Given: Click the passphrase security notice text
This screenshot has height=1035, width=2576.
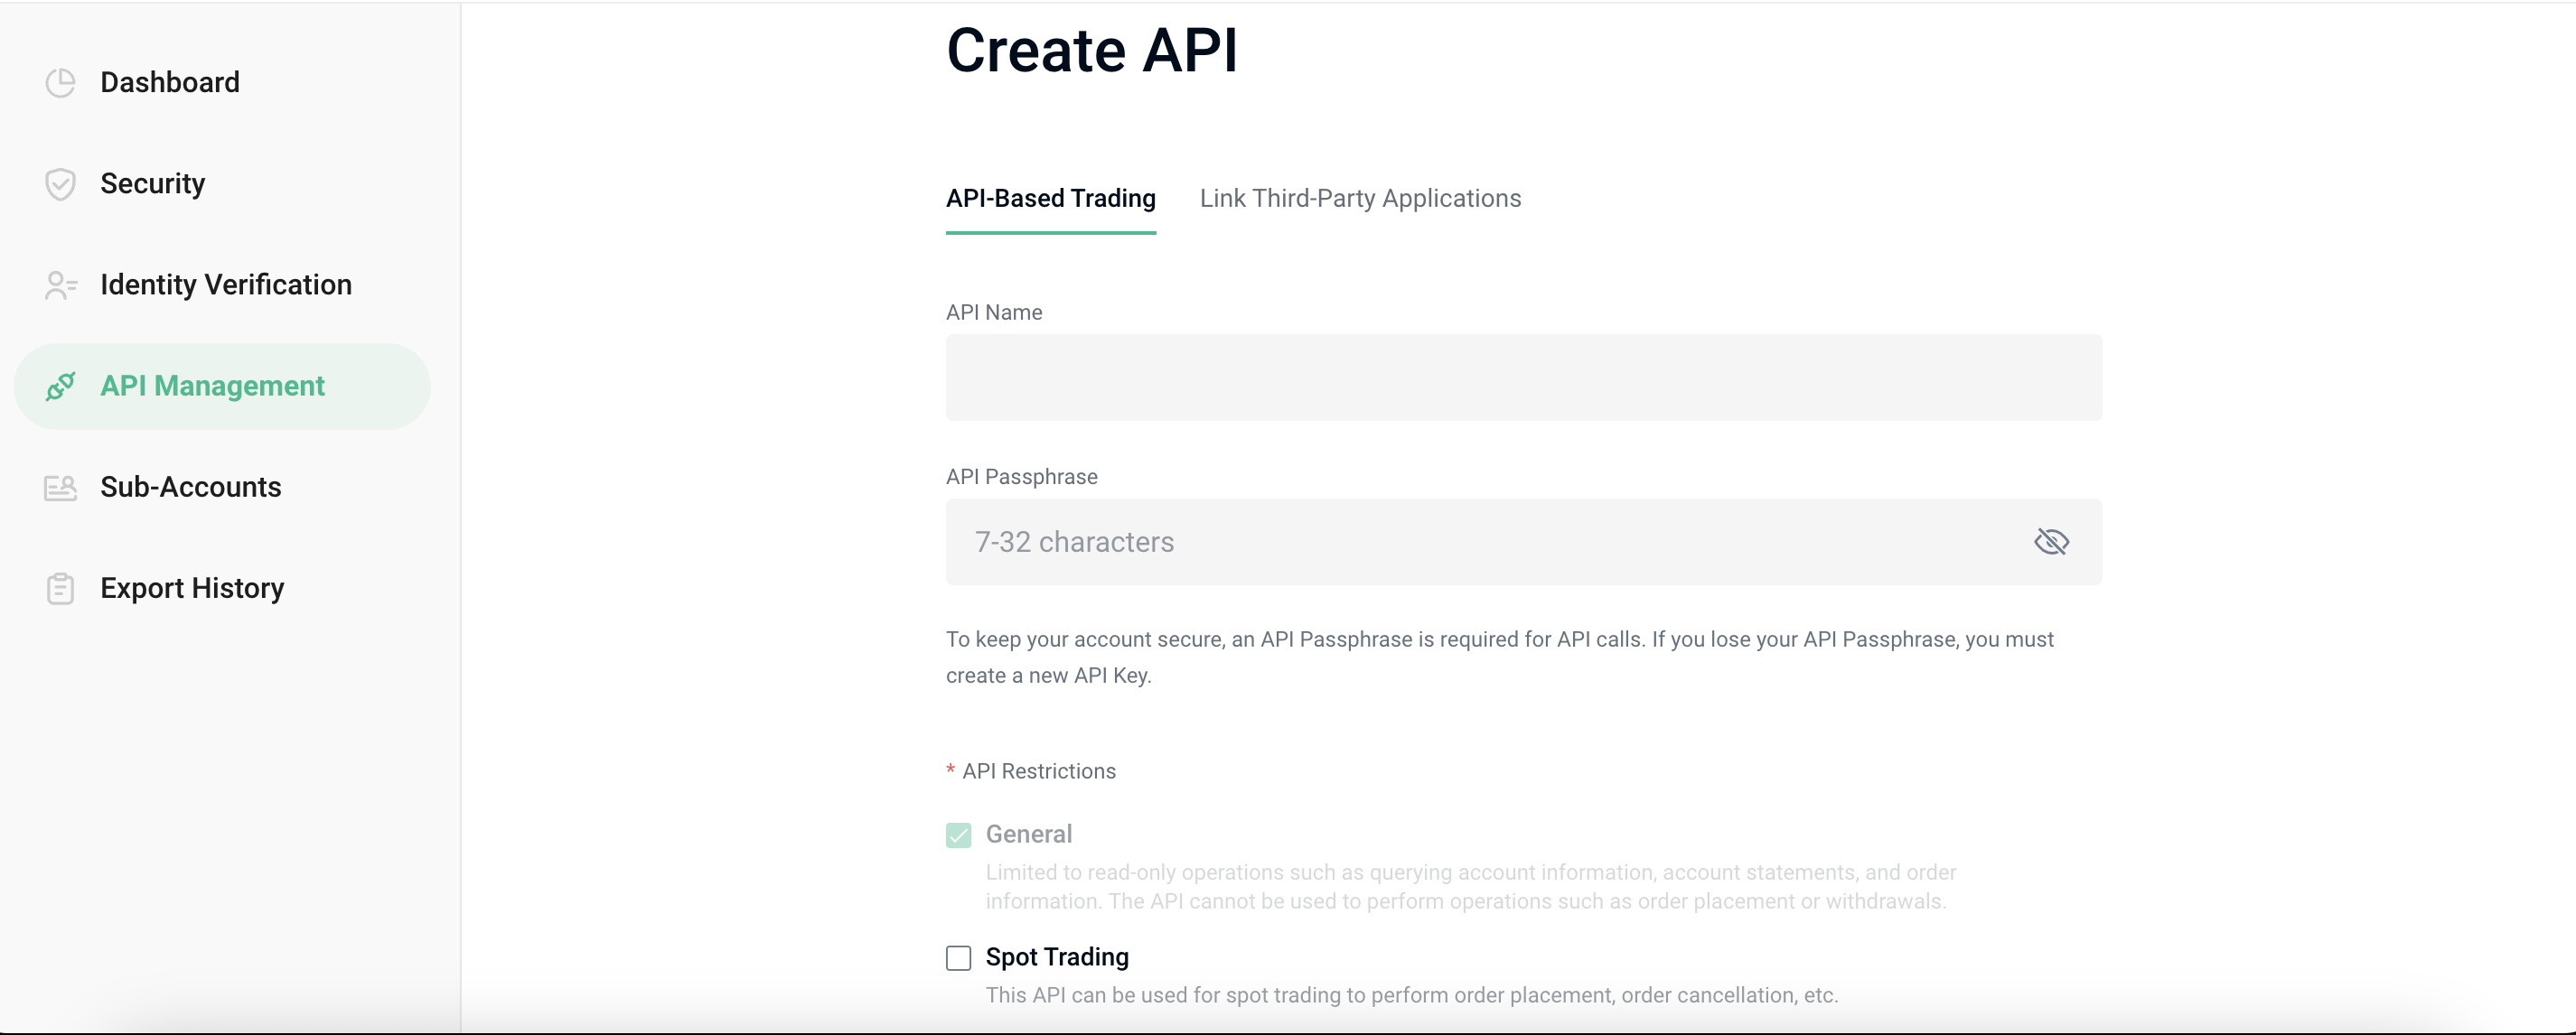Looking at the screenshot, I should click(1500, 658).
